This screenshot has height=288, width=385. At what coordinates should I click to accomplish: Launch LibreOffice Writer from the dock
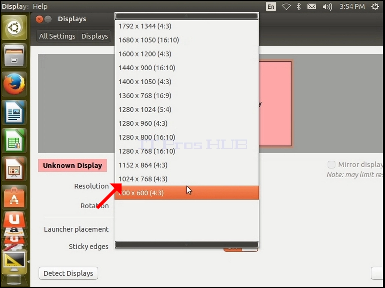click(x=14, y=113)
